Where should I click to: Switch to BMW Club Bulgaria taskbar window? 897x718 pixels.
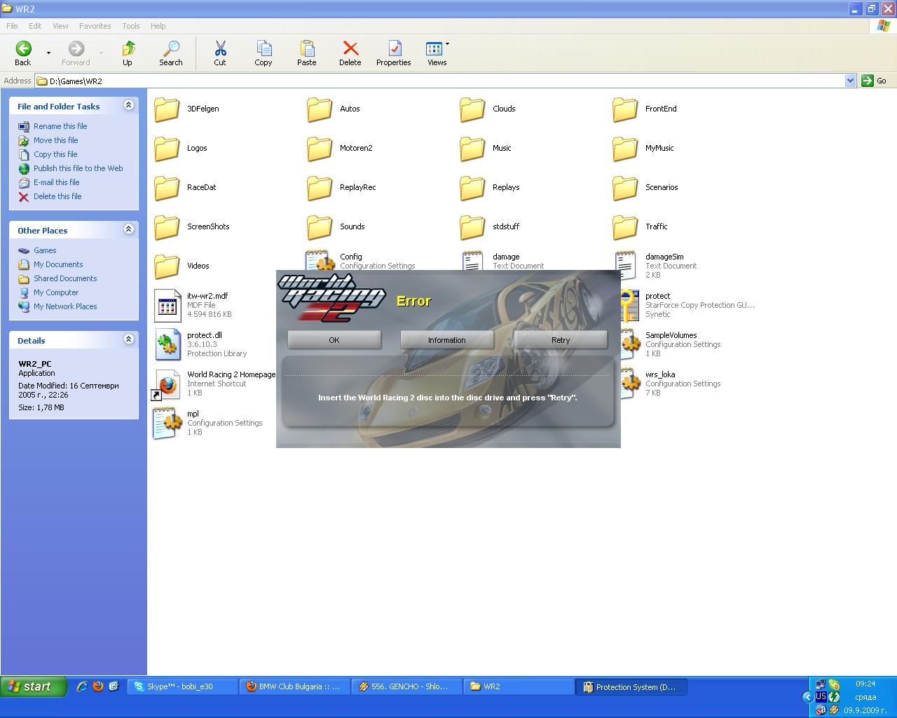294,687
